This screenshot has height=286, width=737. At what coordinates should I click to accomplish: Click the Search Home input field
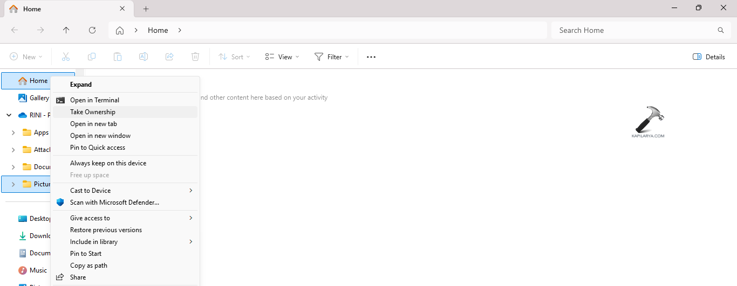(x=637, y=30)
